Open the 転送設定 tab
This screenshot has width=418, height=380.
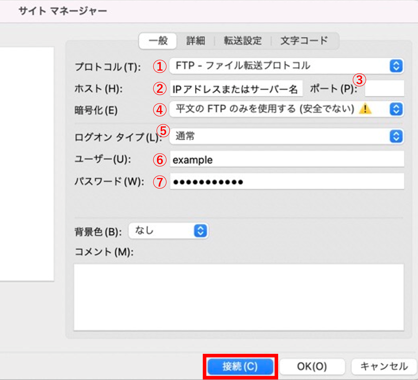point(243,41)
